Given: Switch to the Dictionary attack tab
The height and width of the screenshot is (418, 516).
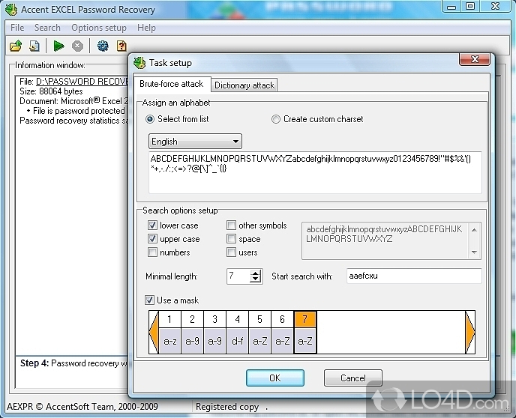Looking at the screenshot, I should click(x=244, y=85).
